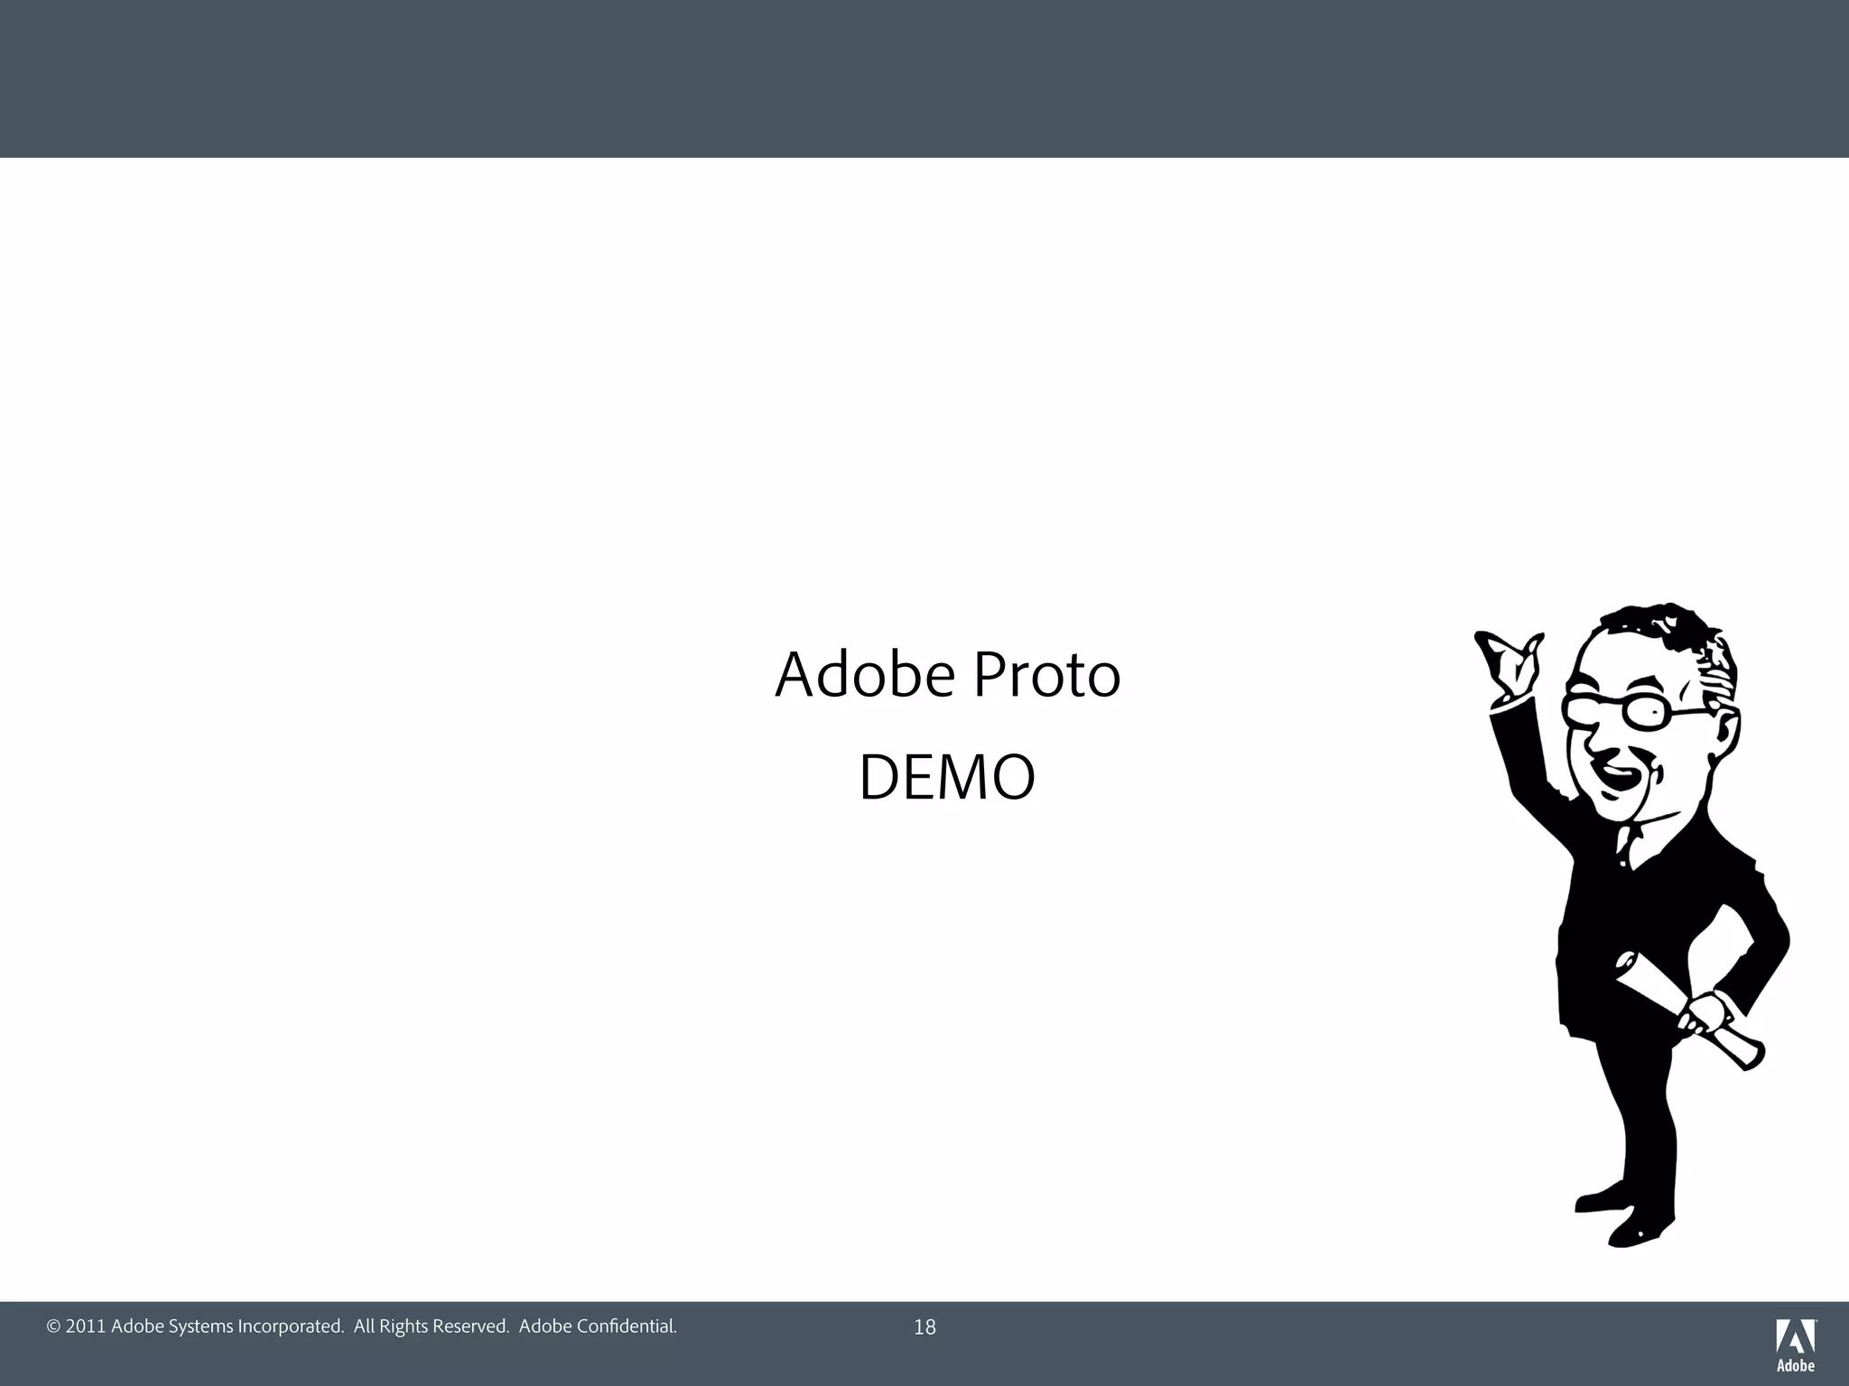
Task: Click "All Rights Reserved" footer text
Action: [x=432, y=1326]
